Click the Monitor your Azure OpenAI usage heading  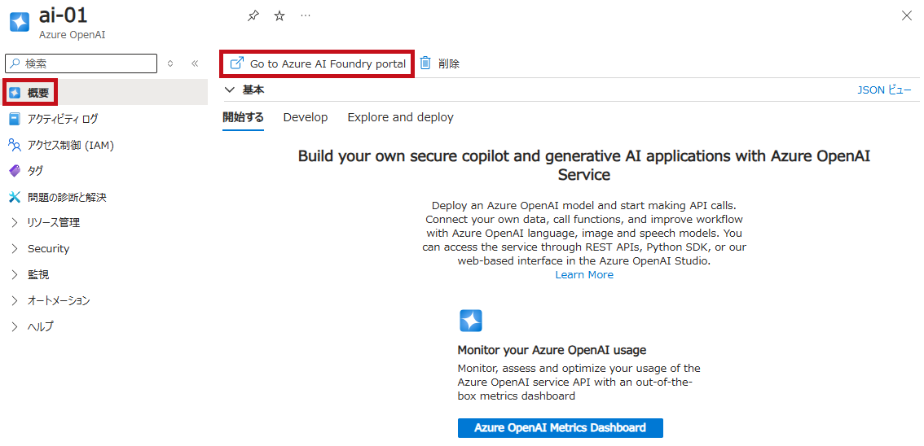pos(552,350)
